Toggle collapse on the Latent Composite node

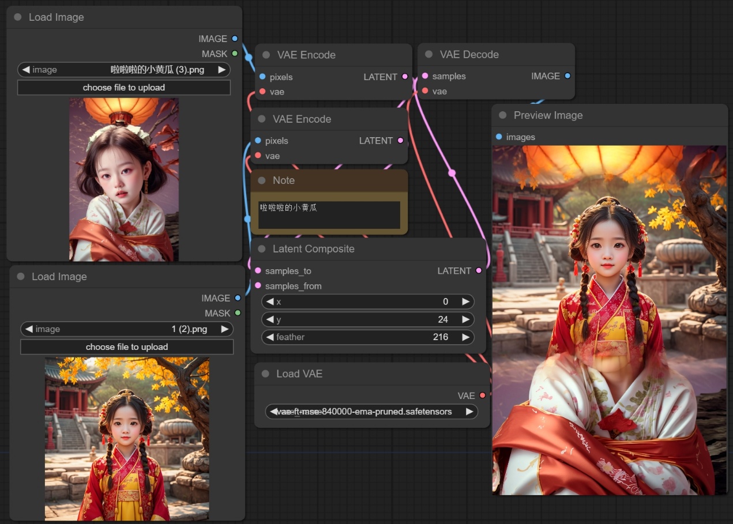262,249
